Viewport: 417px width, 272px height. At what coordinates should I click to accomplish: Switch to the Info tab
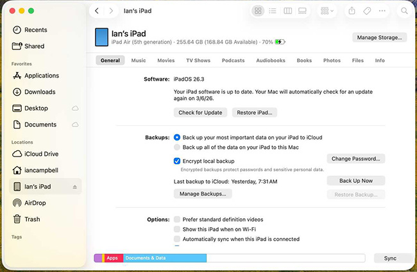(380, 60)
